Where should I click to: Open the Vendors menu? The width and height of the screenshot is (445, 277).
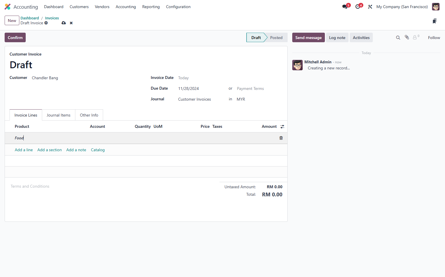tap(102, 7)
